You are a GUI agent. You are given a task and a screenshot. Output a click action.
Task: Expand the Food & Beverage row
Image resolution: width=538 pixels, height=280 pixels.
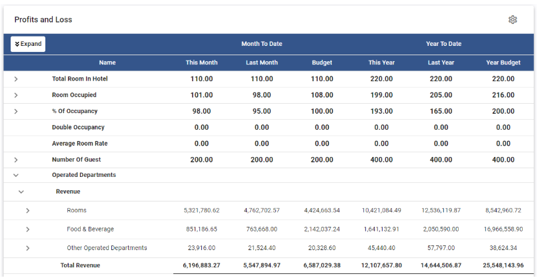[x=27, y=229]
